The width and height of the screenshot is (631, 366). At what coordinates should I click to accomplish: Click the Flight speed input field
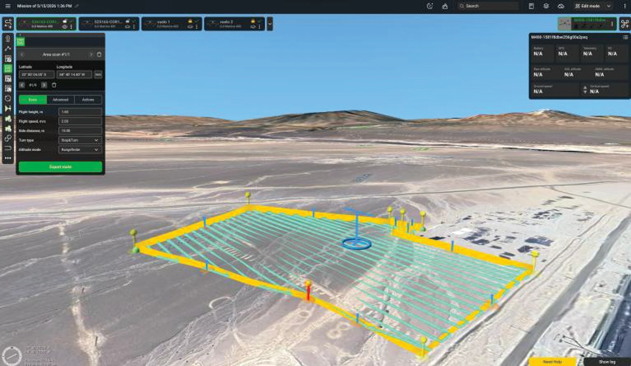coord(80,121)
